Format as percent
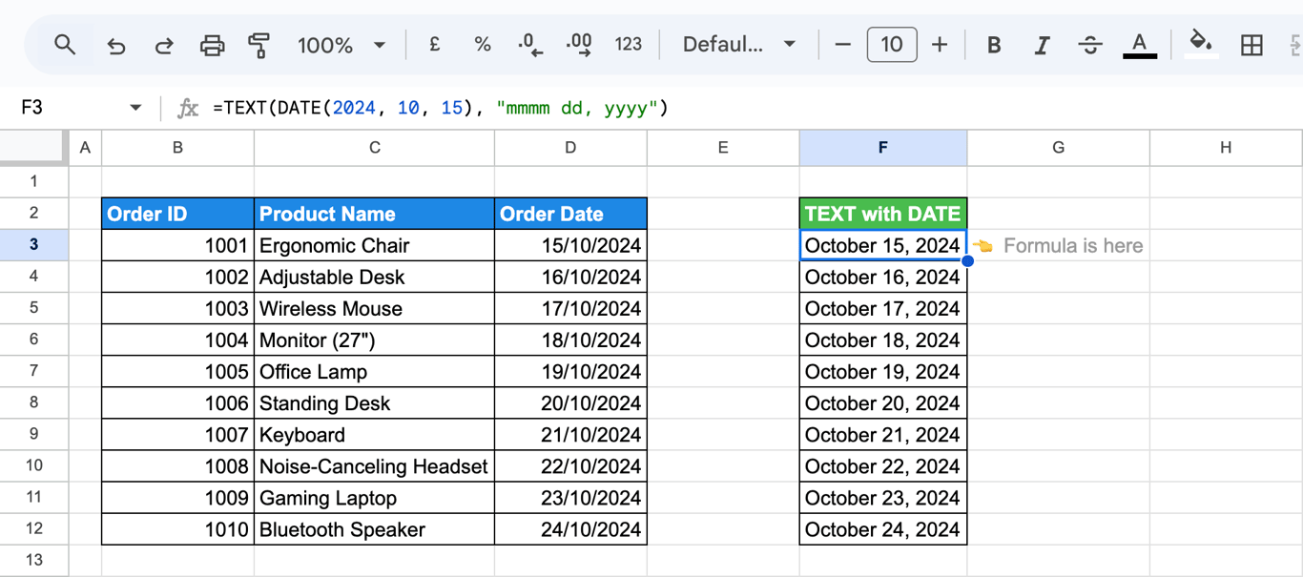The width and height of the screenshot is (1303, 577). point(483,45)
